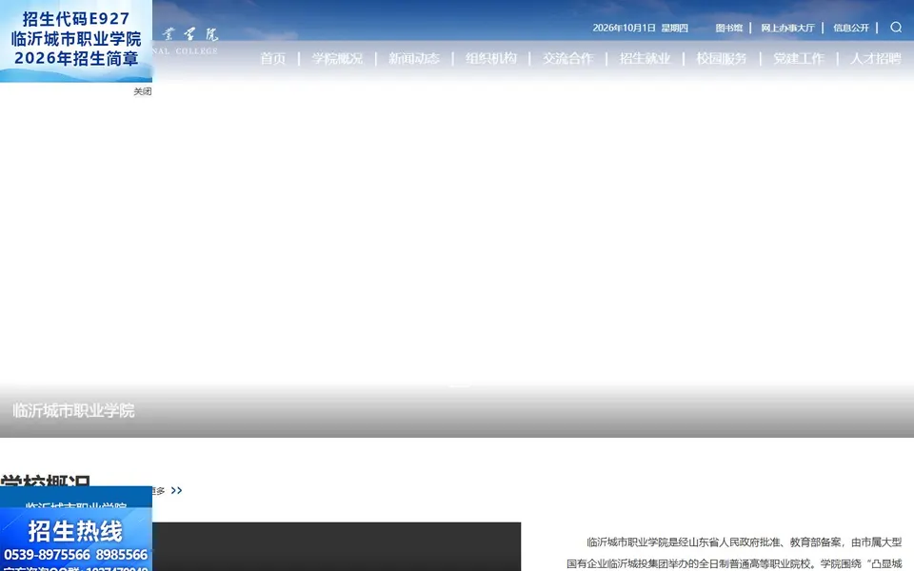
Task: Open 新闻动态 menu item
Action: click(414, 58)
